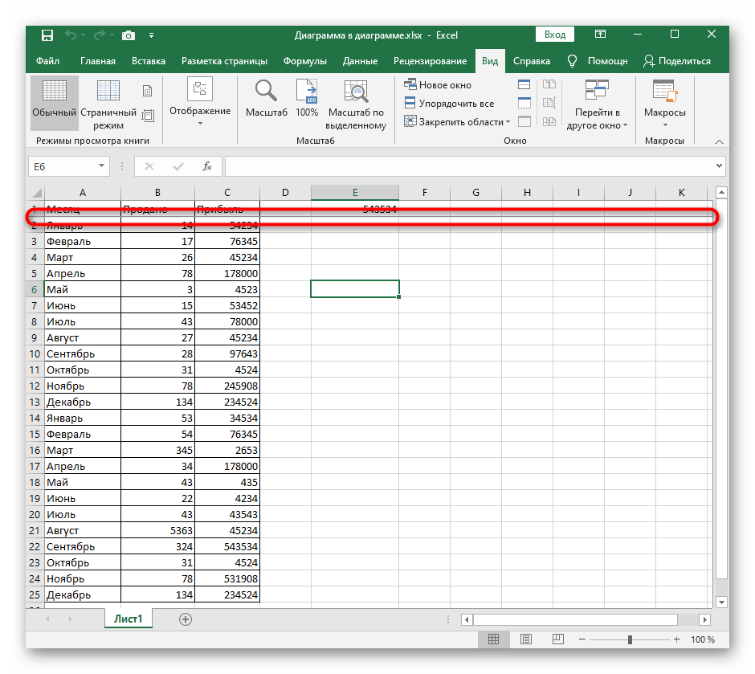Switch to the Данные tab
This screenshot has height=674, width=755.
[x=360, y=61]
